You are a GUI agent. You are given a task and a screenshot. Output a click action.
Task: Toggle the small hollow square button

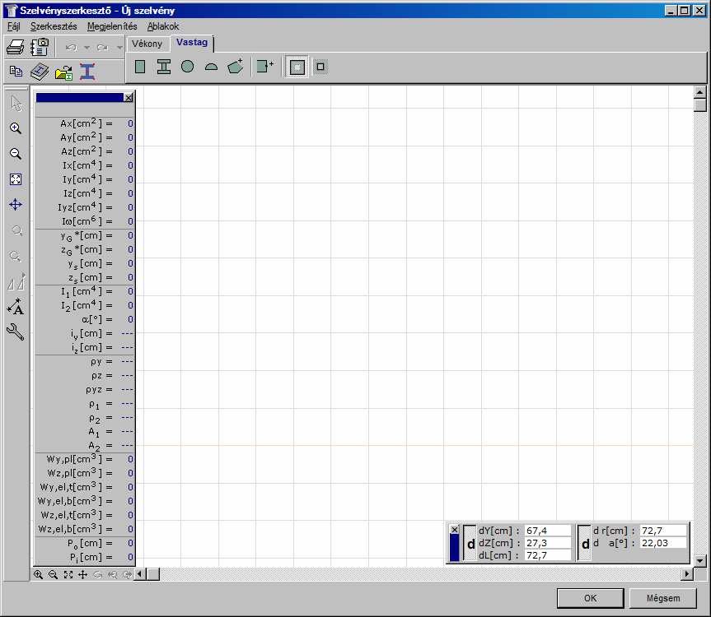[x=320, y=67]
